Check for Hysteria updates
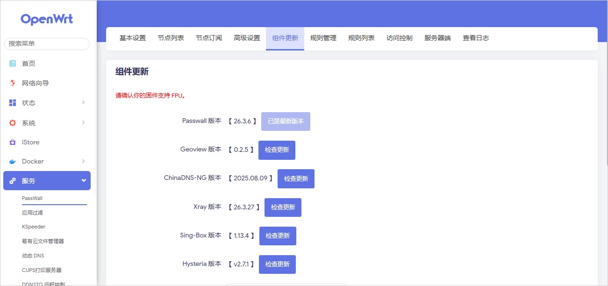The height and width of the screenshot is (286, 608). [277, 265]
